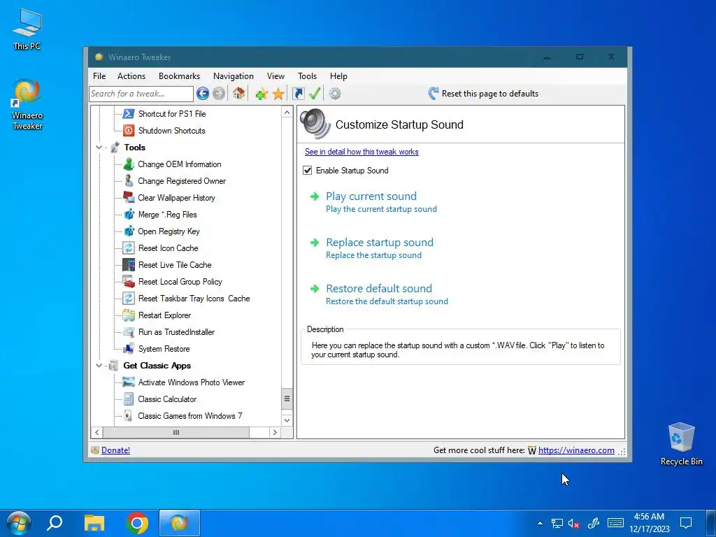
Task: Click Shortcut for PS1 File icon
Action: [129, 114]
